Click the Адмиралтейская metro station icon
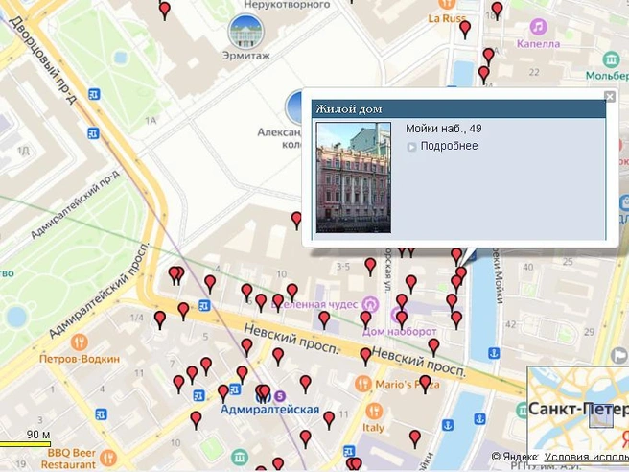The image size is (629, 472). coord(263,397)
